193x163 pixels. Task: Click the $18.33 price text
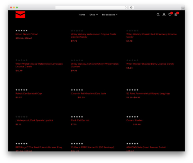pos(81,97)
